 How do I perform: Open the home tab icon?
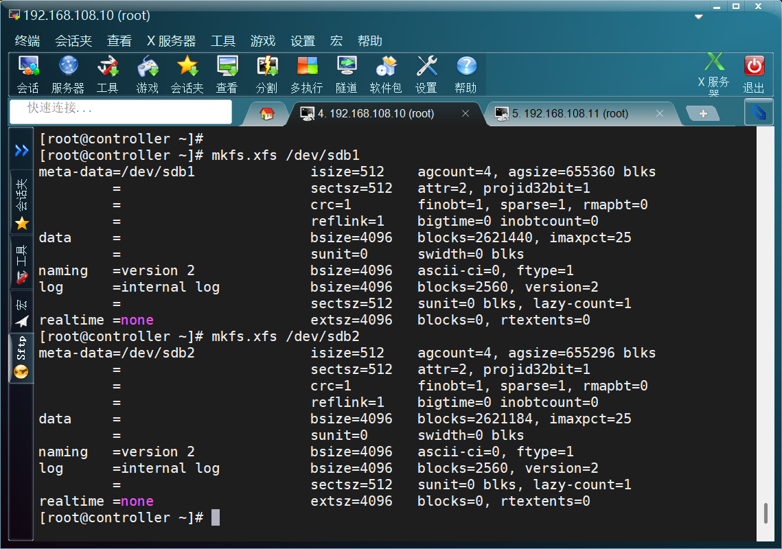click(x=267, y=114)
